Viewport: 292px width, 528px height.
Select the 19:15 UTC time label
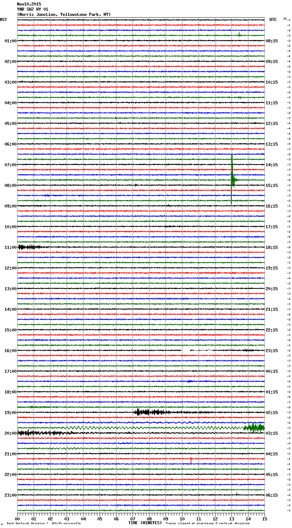point(272,268)
